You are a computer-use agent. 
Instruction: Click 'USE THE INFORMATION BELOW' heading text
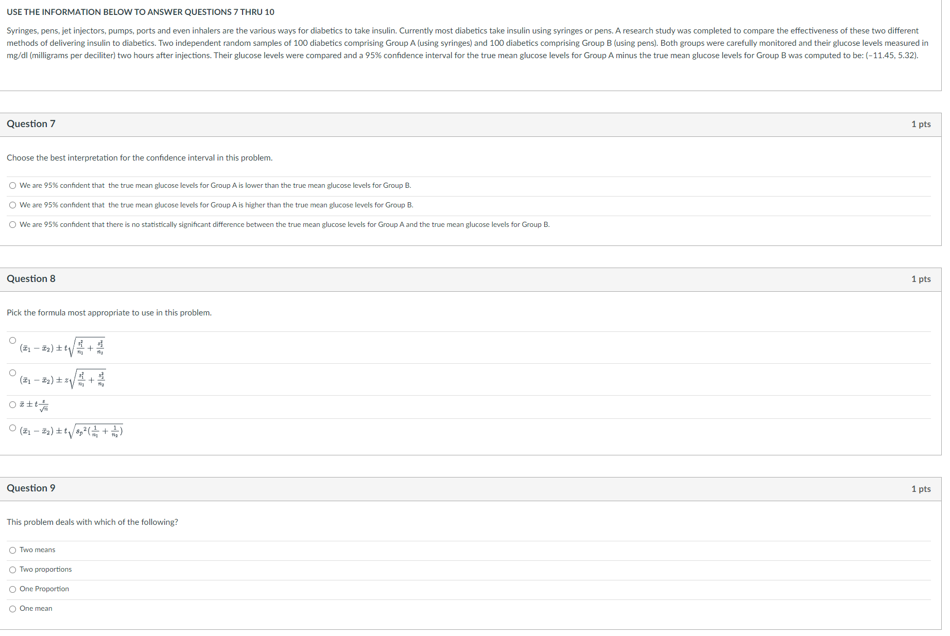pyautogui.click(x=141, y=12)
